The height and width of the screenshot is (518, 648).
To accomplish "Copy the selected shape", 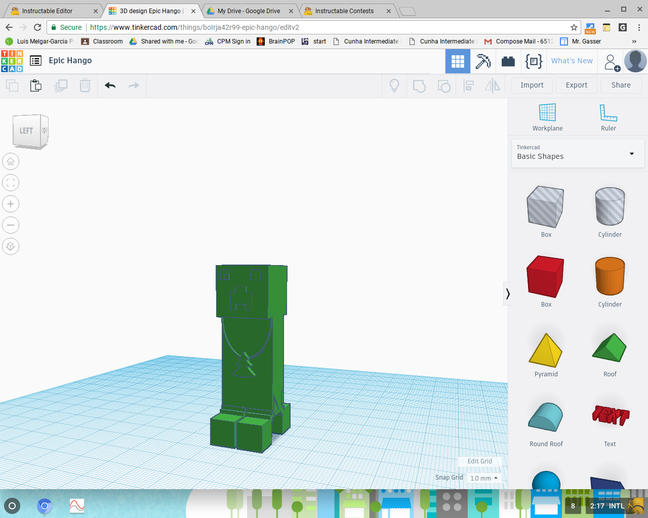I will click(x=12, y=85).
